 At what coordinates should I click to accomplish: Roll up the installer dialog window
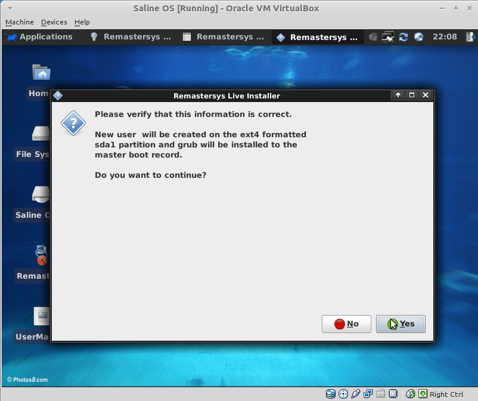point(398,95)
